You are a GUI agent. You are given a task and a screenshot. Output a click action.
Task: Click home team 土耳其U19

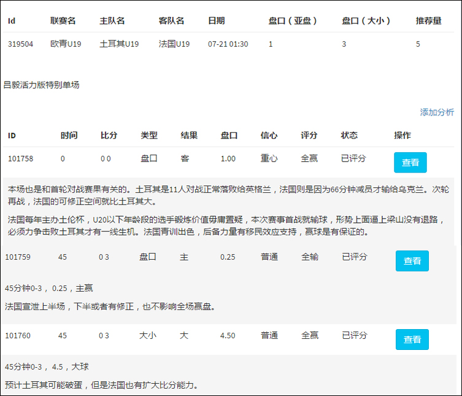point(119,44)
